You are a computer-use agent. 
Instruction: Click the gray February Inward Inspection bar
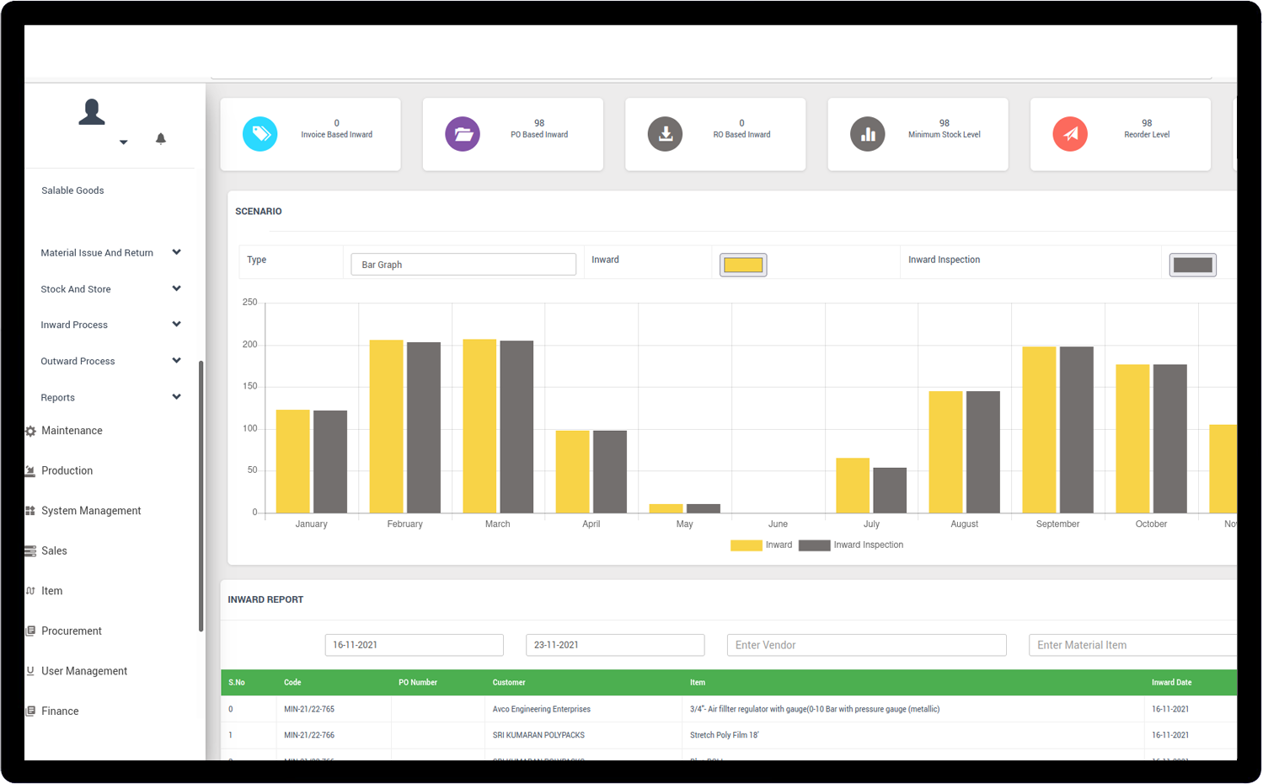coord(424,427)
